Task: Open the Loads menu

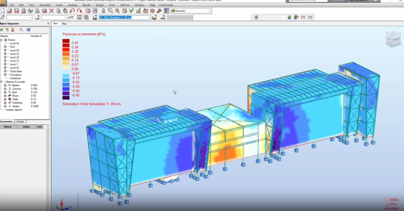Action: pyautogui.click(x=59, y=5)
